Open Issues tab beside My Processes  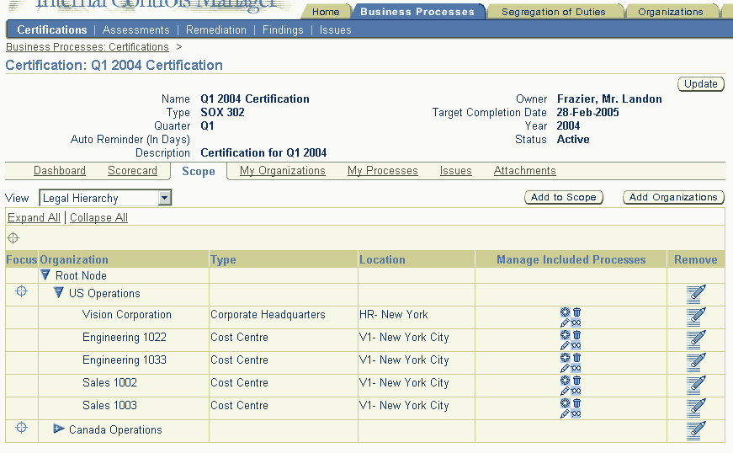point(456,171)
